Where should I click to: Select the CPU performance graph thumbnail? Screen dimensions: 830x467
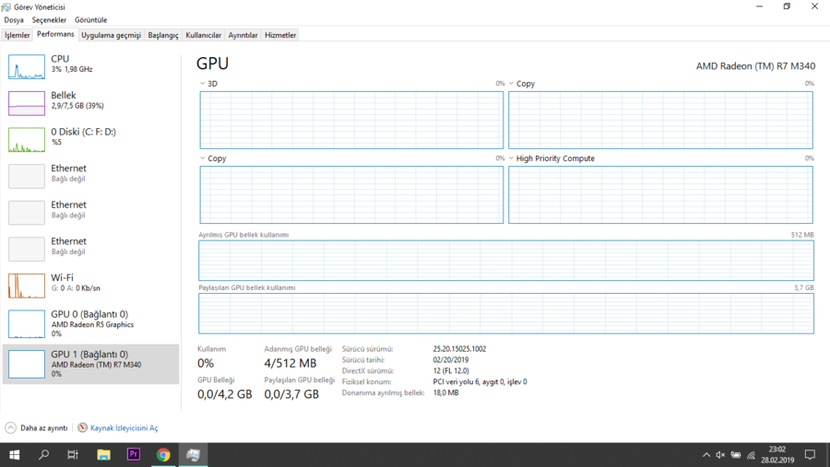[27, 66]
